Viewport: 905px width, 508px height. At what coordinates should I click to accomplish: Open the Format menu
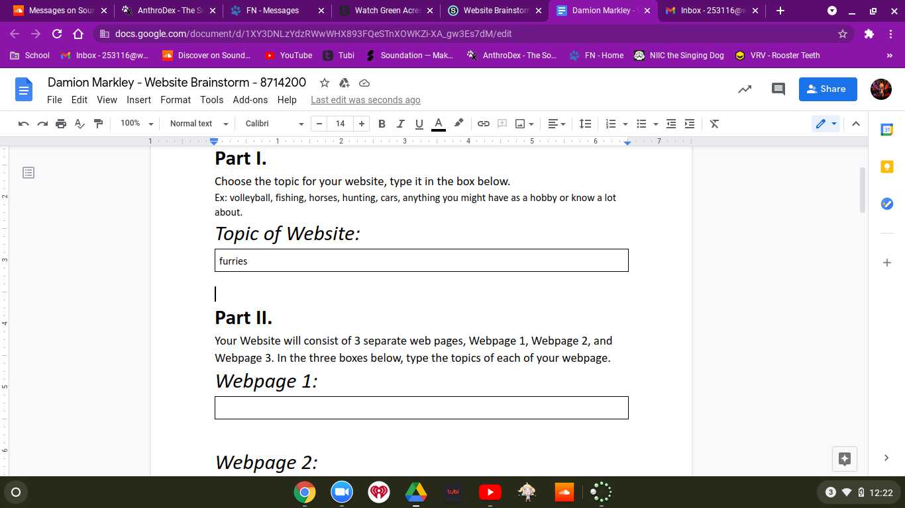click(176, 100)
